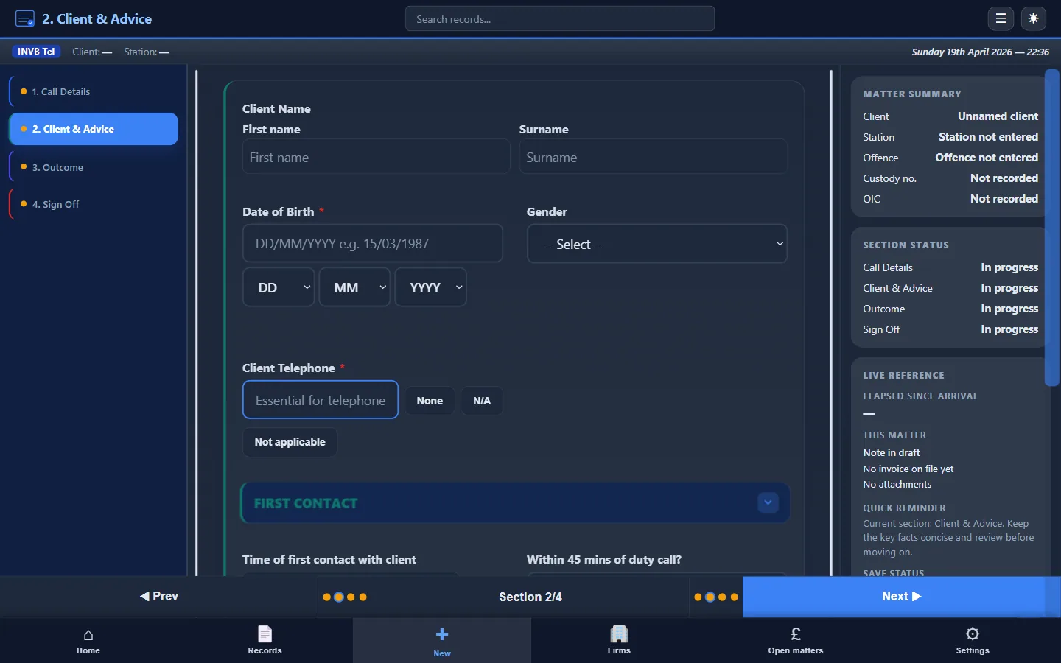Click Outcome 'In progress' status
1061x663 pixels.
pos(1009,309)
